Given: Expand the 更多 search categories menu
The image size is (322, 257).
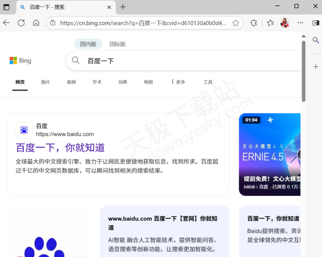Looking at the screenshot, I should point(178,82).
